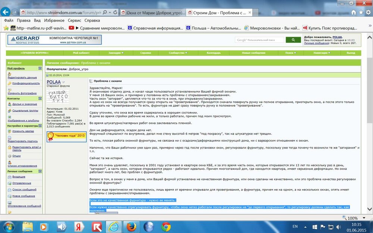Image resolution: width=373 pixels, height=233 pixels.
Task: Collapse the Настройки и параметры sidebar section
Action: [x=40, y=126]
